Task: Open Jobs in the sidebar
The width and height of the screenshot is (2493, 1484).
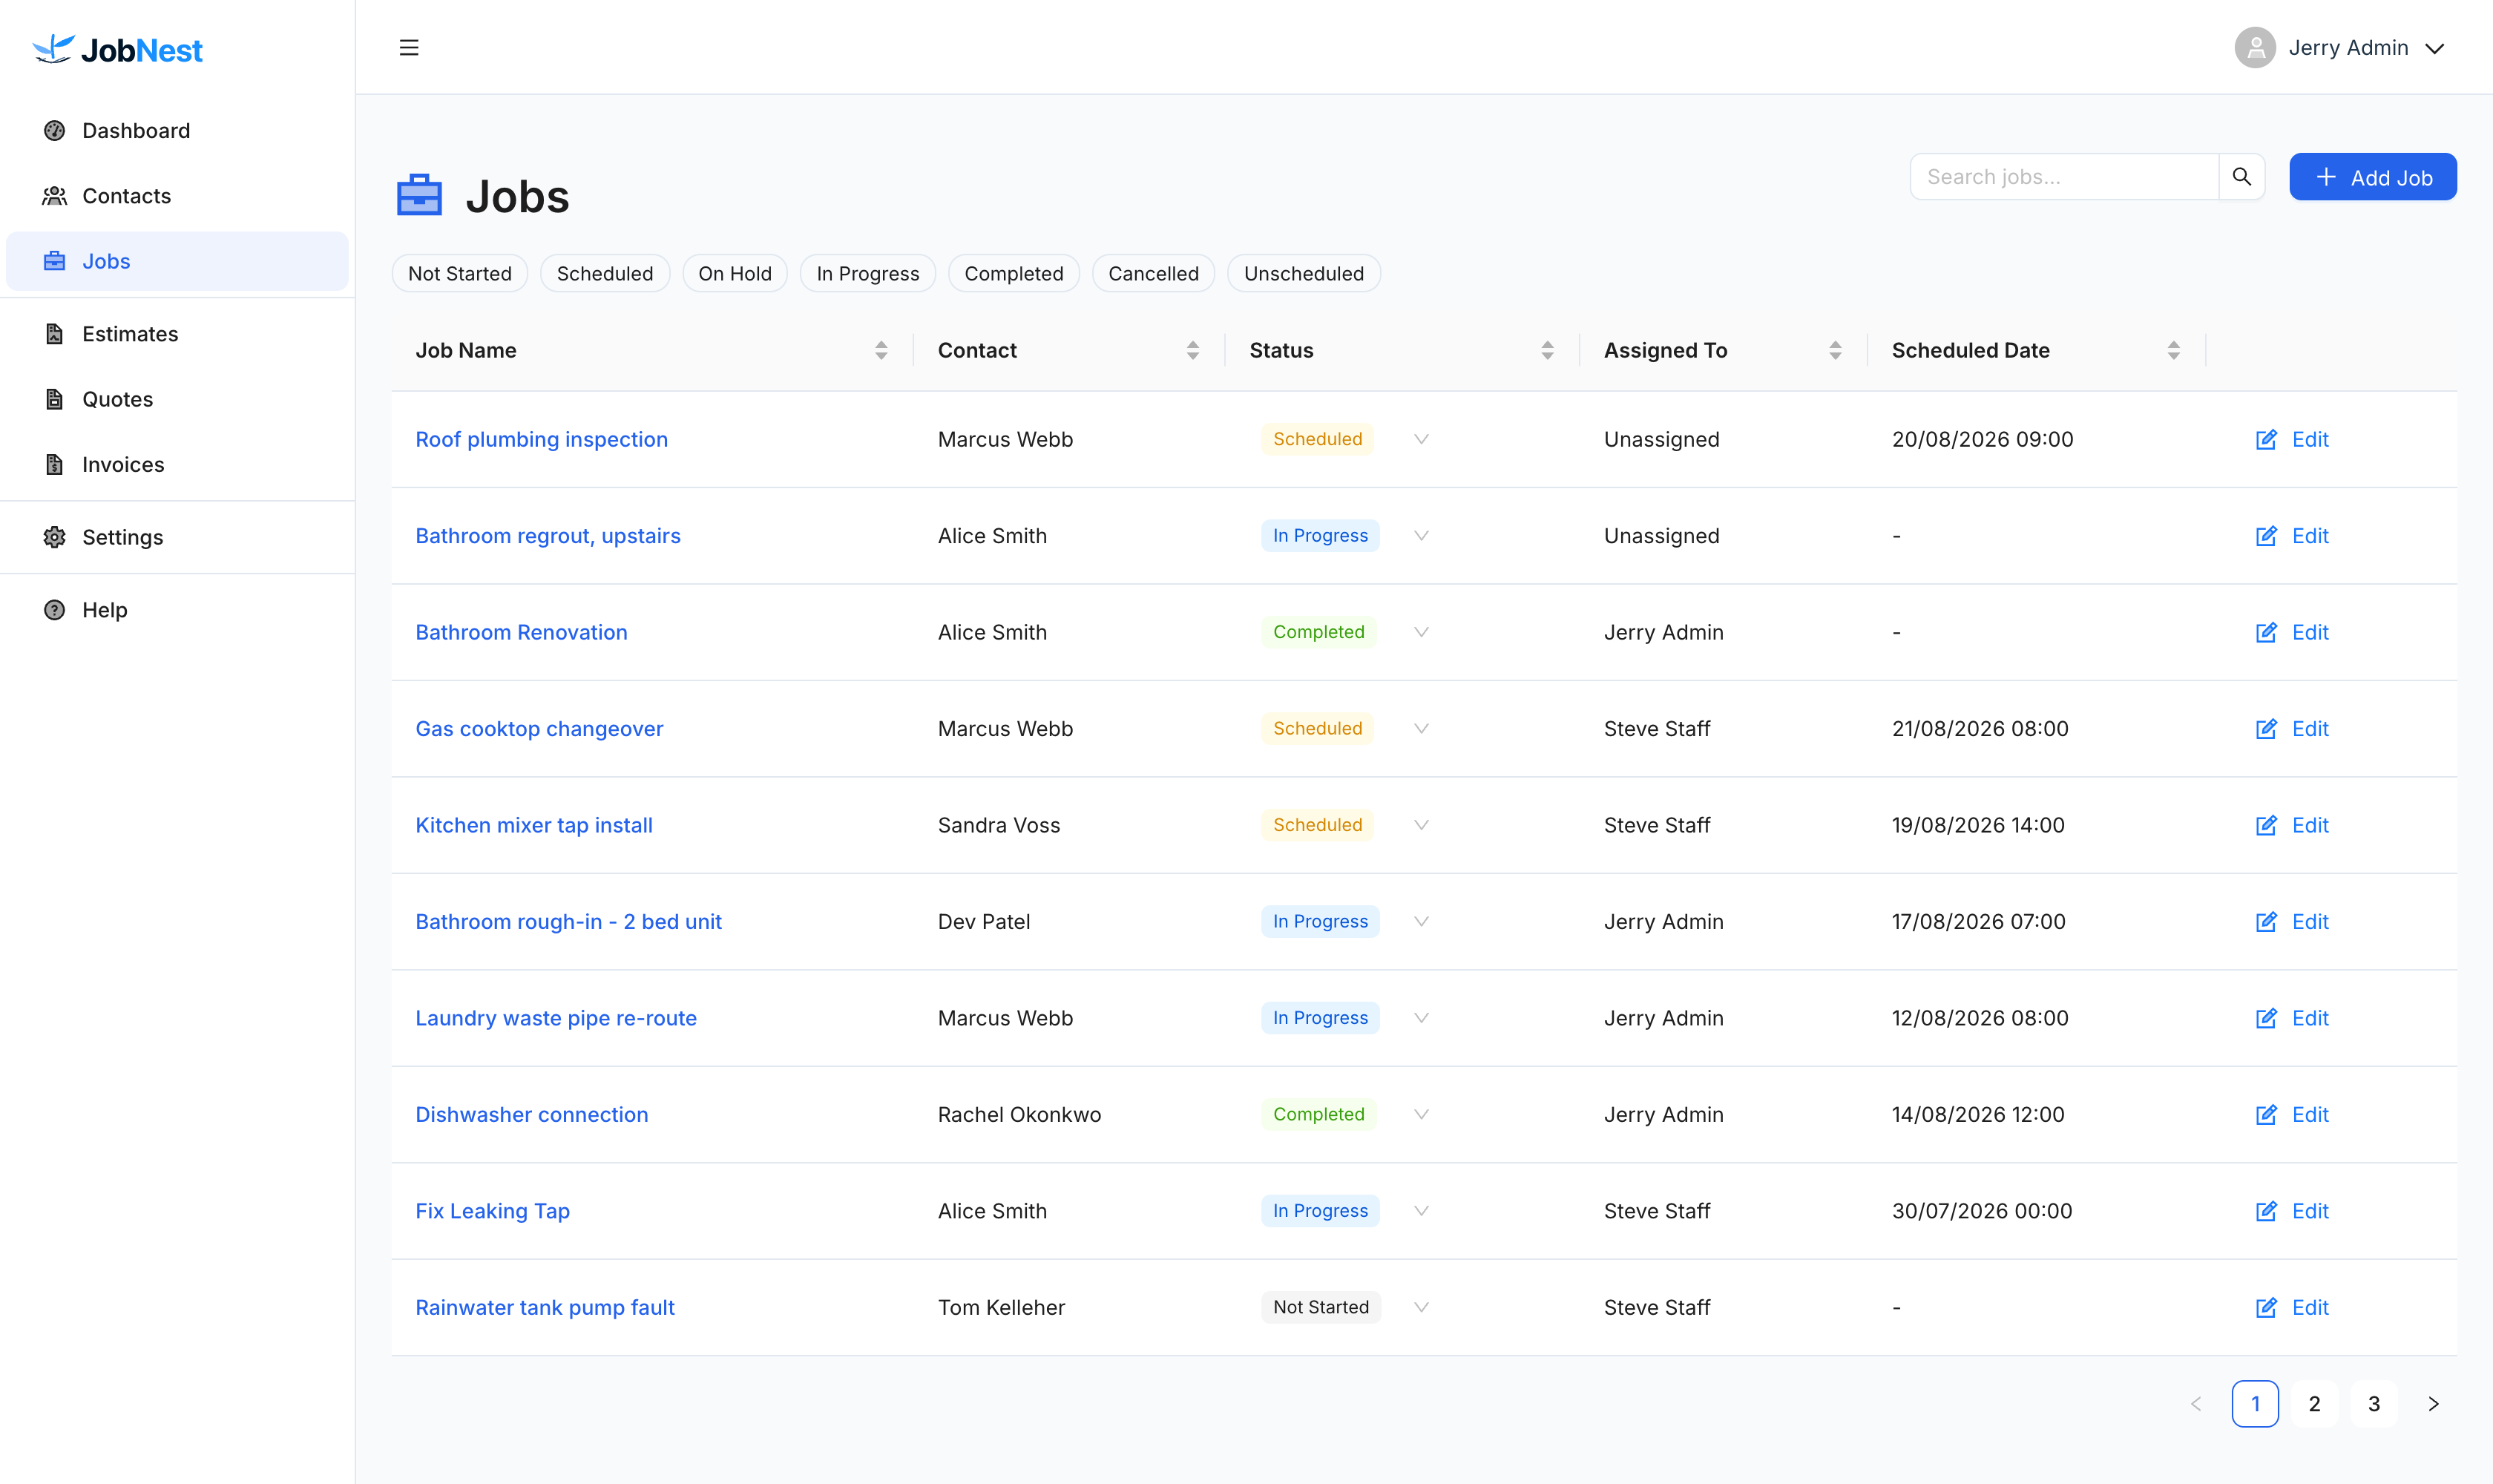Action: [x=177, y=261]
